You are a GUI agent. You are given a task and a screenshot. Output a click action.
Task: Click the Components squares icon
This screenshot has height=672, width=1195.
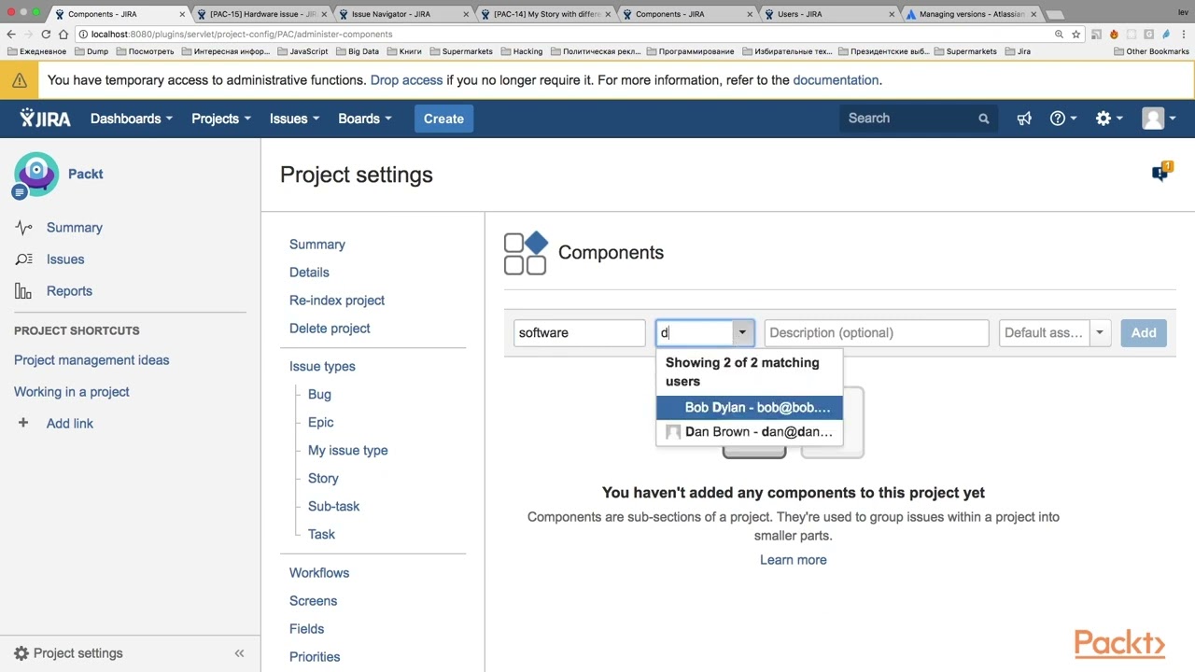click(x=526, y=253)
